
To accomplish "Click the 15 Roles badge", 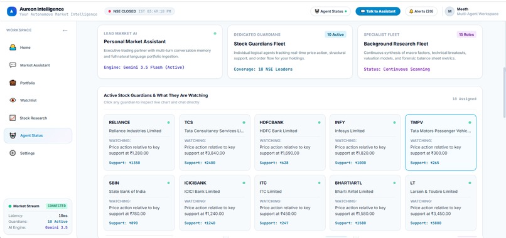I will pyautogui.click(x=466, y=34).
